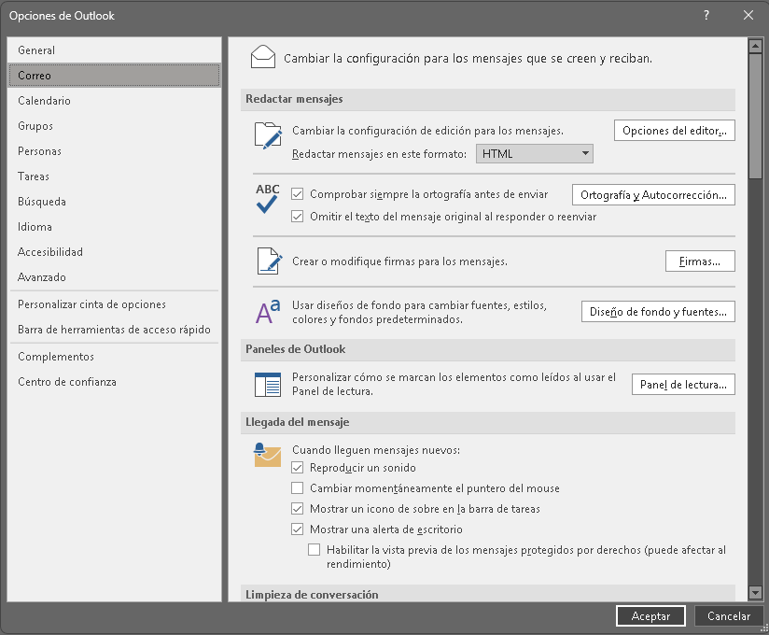Viewport: 769px width, 635px height.
Task: Switch to Avanzado options
Action: pos(114,277)
